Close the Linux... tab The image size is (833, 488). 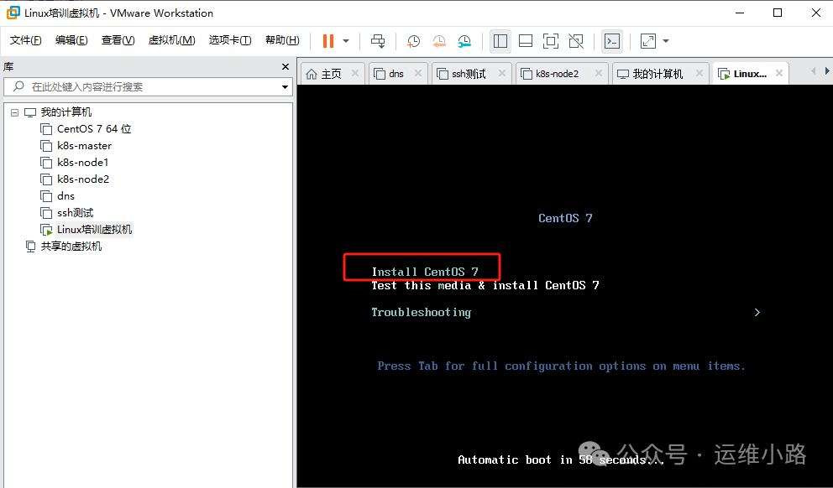tap(779, 73)
